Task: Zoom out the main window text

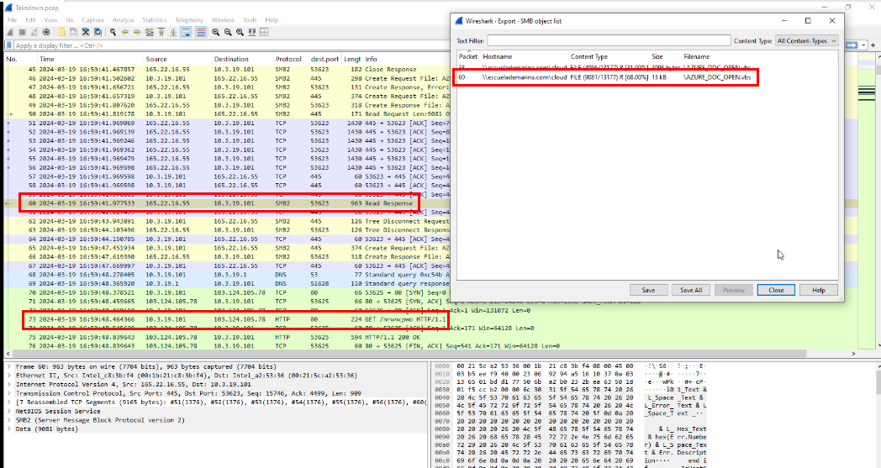Action: coord(228,33)
